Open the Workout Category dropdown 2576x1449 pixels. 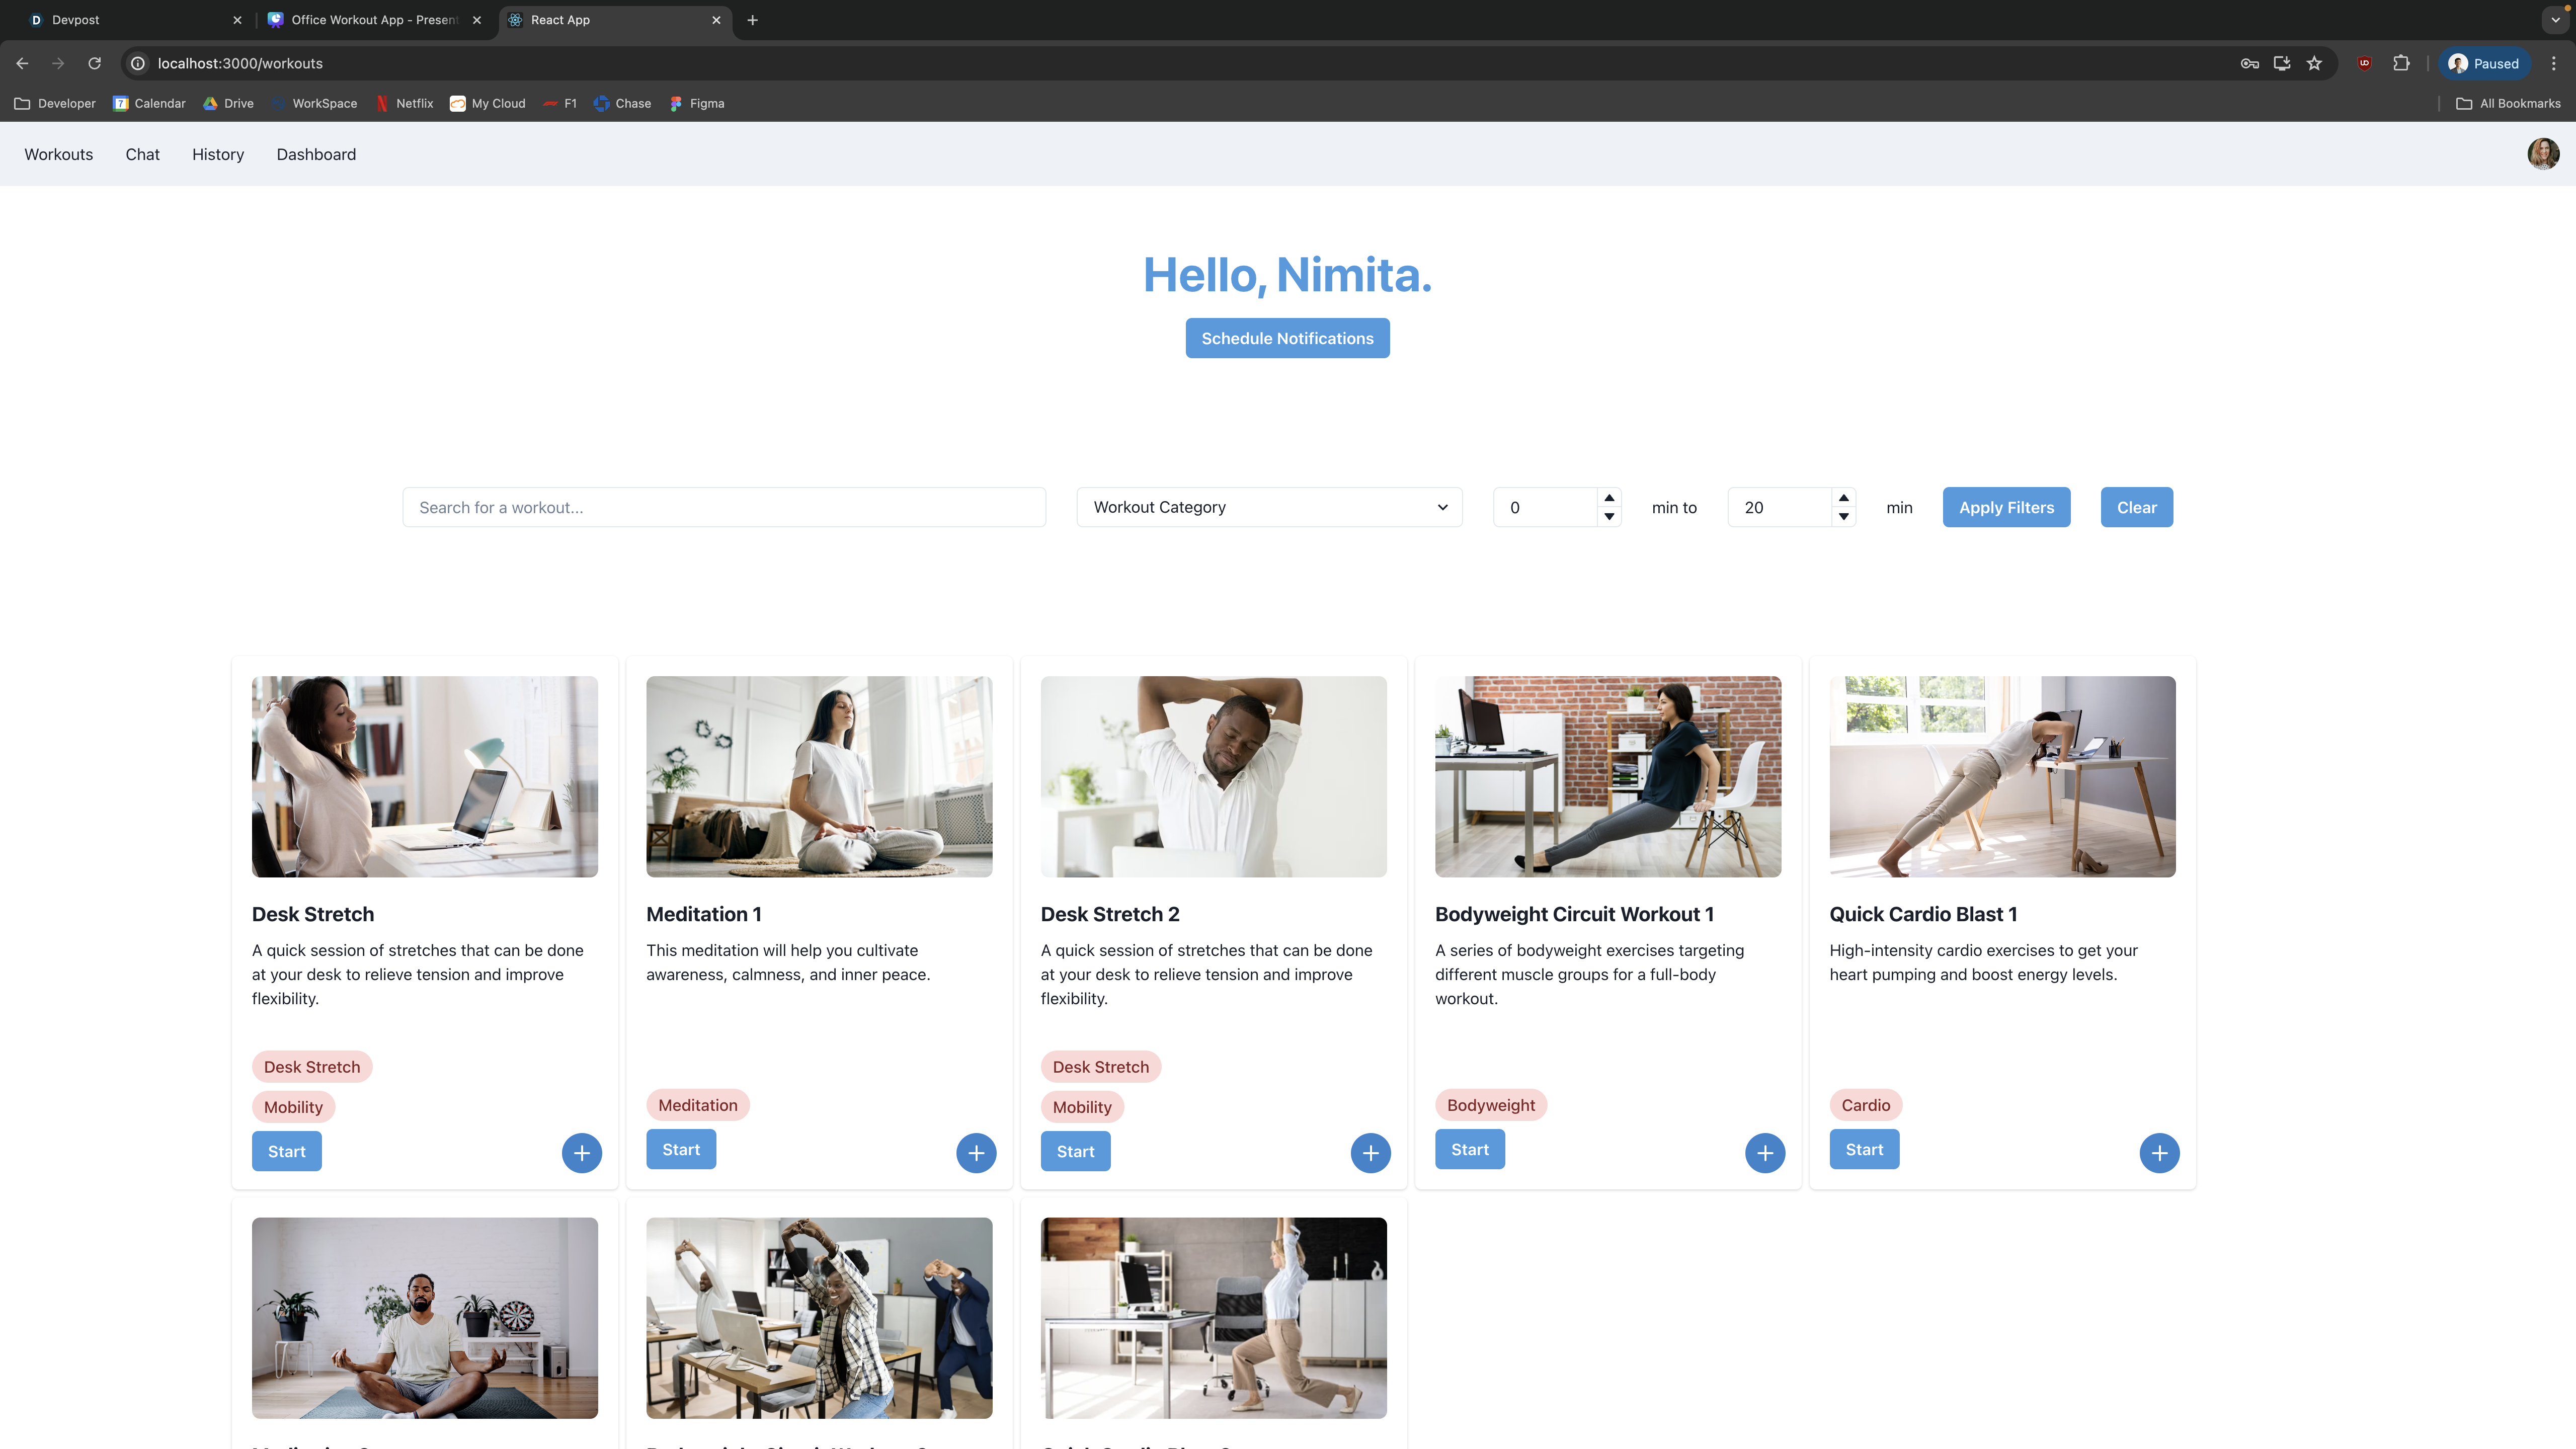(x=1269, y=507)
